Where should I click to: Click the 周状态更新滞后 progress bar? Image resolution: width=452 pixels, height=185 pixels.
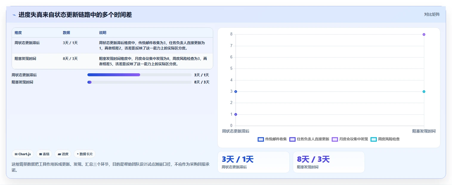point(139,75)
